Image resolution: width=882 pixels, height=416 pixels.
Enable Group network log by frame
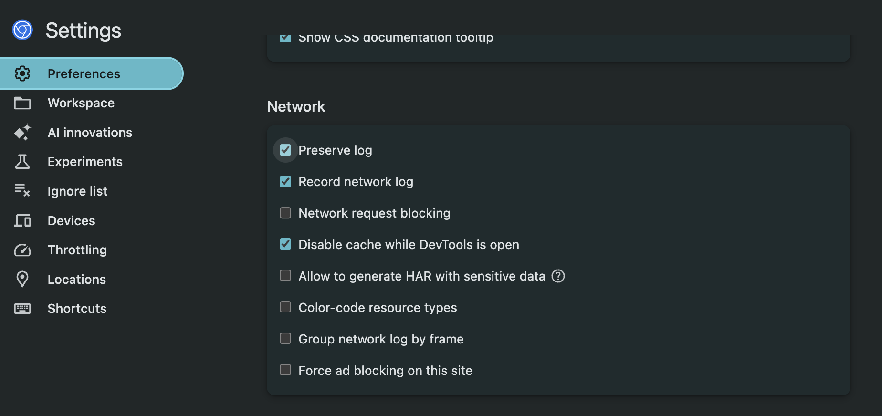click(285, 338)
